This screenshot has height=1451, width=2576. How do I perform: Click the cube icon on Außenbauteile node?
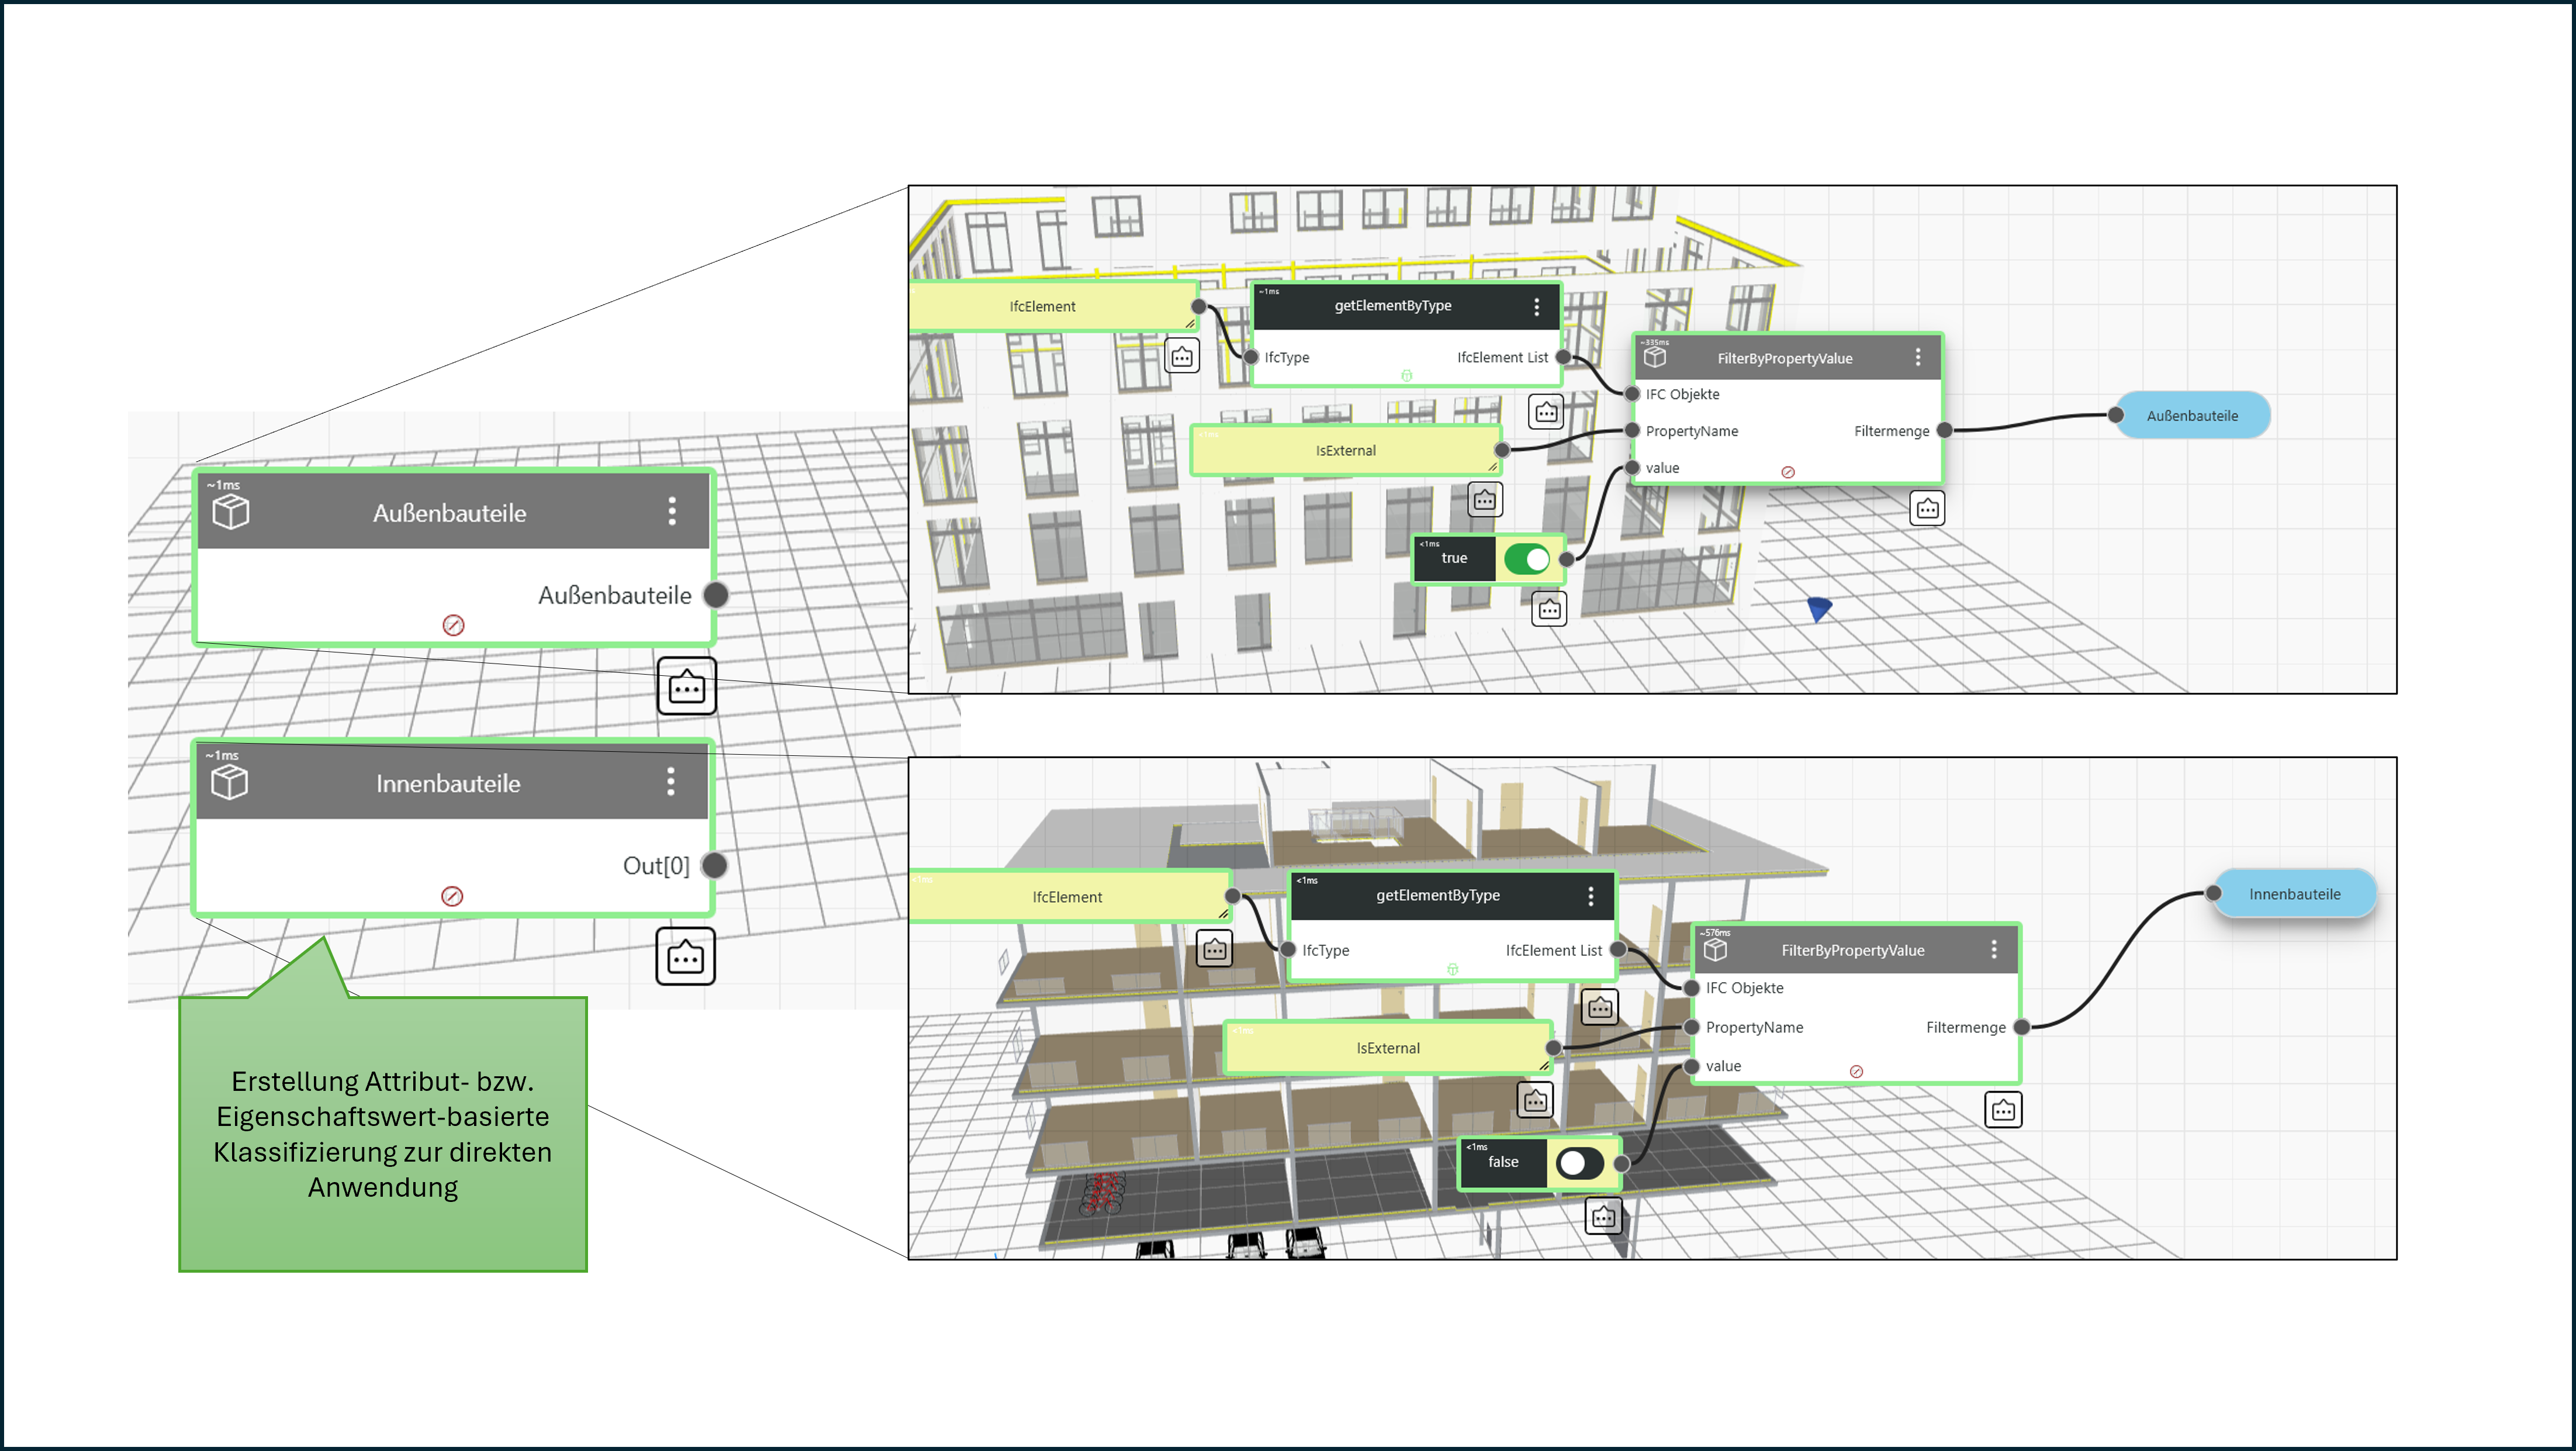pyautogui.click(x=231, y=513)
